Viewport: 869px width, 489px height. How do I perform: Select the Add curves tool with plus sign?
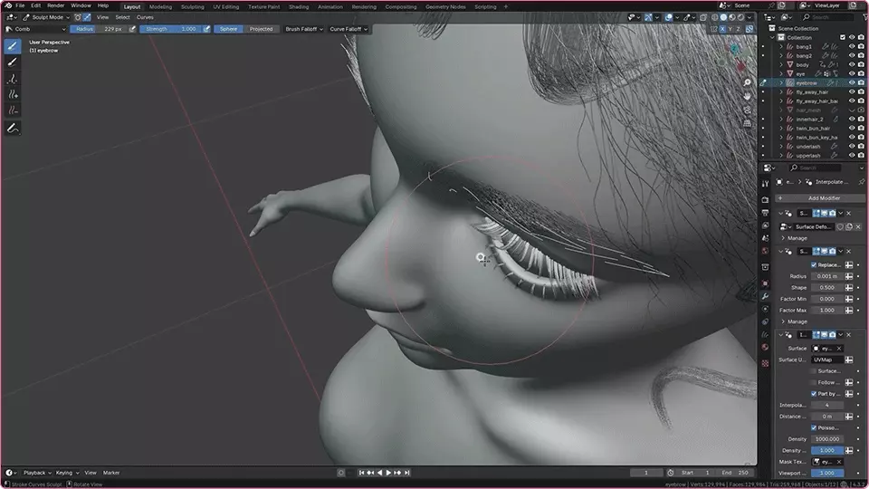[x=12, y=95]
